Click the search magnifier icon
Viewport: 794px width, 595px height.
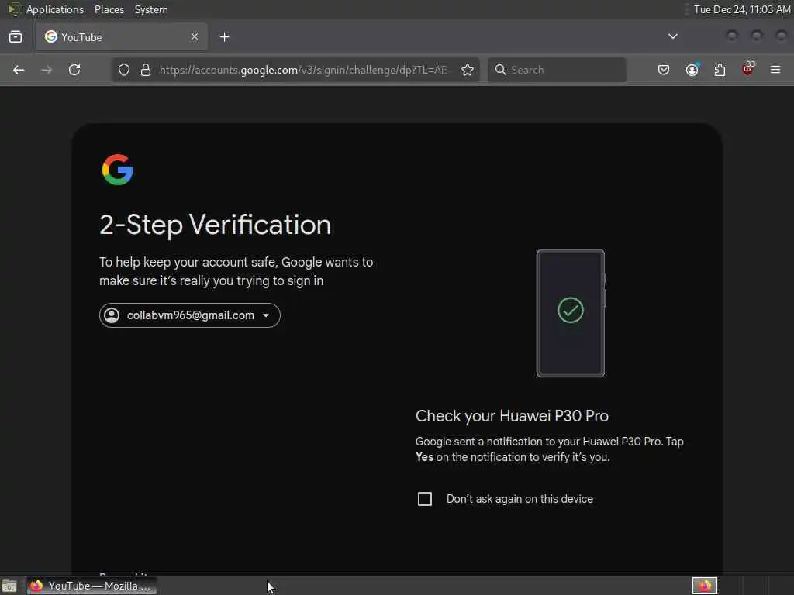coord(500,70)
